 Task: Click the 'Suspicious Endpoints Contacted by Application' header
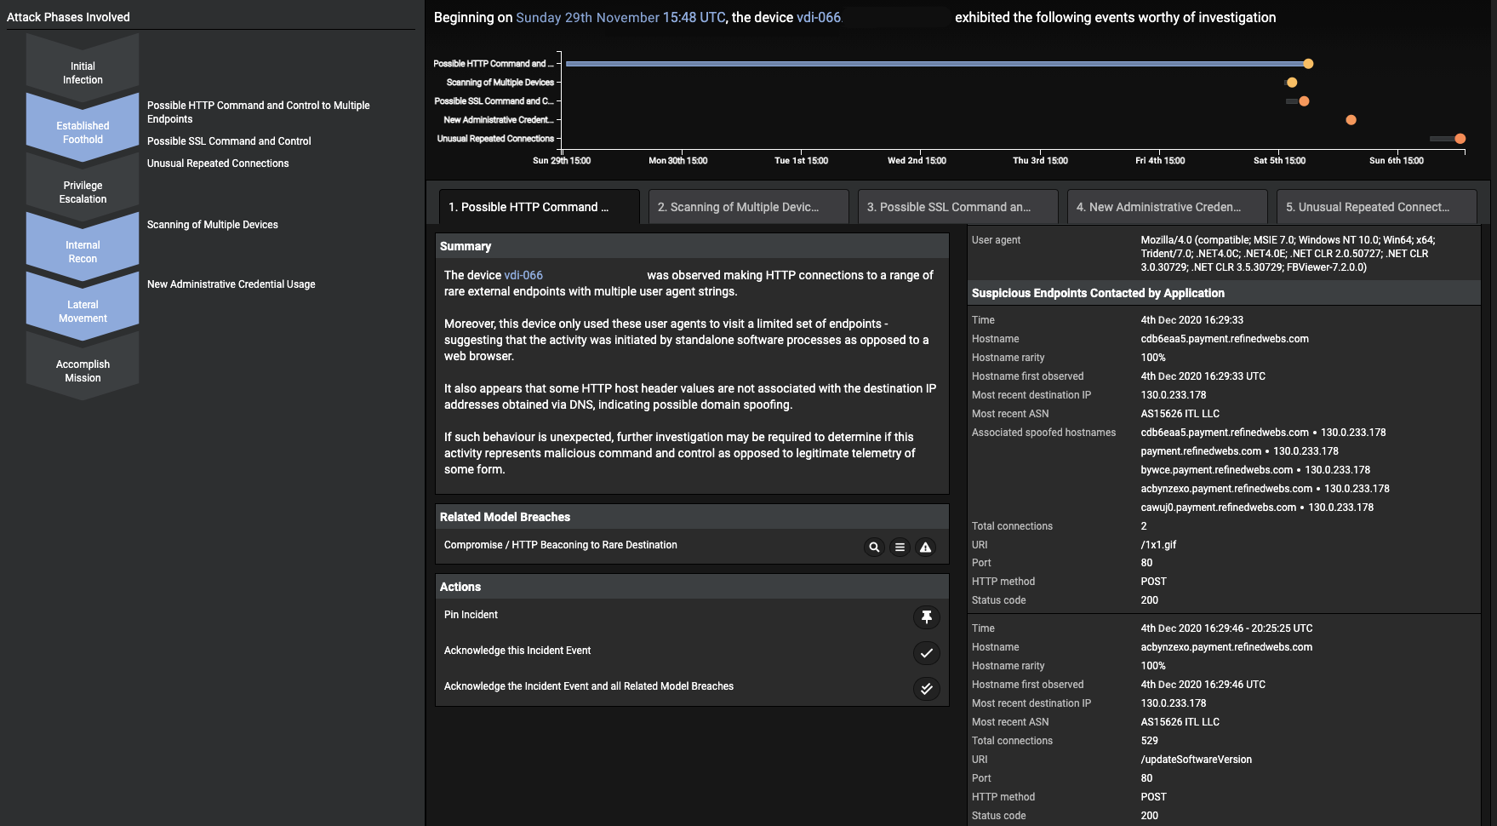click(1098, 293)
